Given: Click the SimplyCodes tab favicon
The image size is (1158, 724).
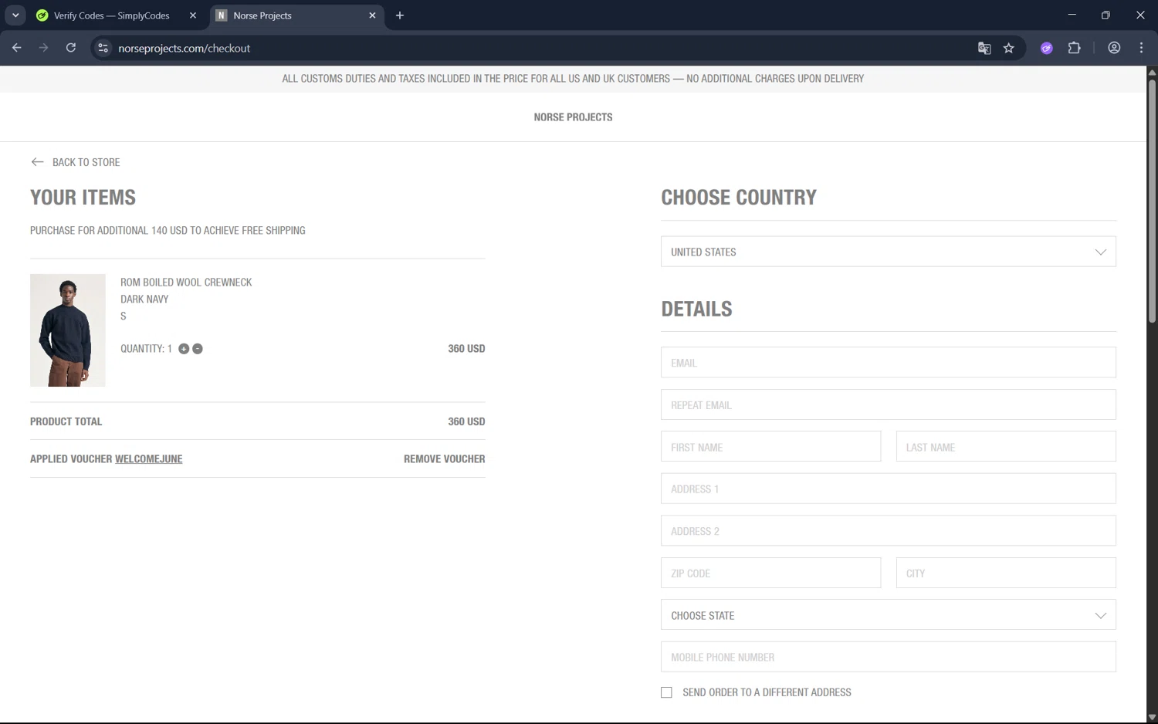Looking at the screenshot, I should tap(42, 15).
